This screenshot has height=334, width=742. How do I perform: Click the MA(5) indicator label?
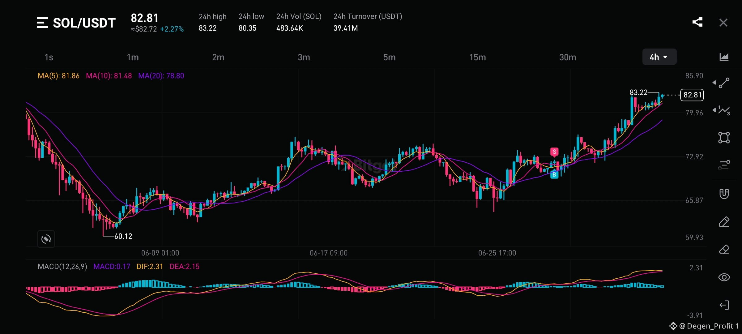point(58,76)
